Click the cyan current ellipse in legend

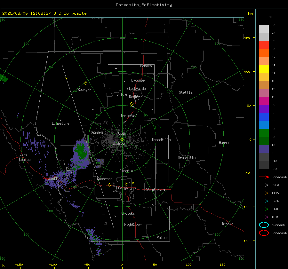pyautogui.click(x=264, y=225)
